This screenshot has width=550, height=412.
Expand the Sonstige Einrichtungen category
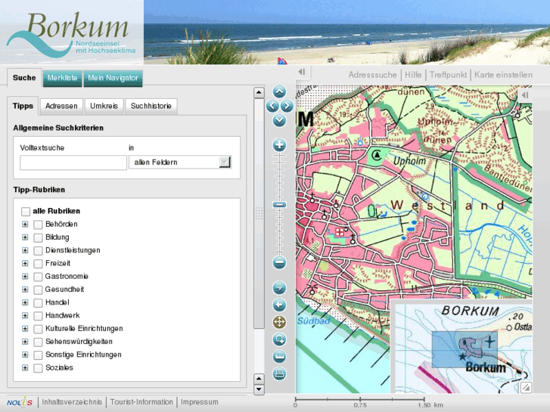25,355
